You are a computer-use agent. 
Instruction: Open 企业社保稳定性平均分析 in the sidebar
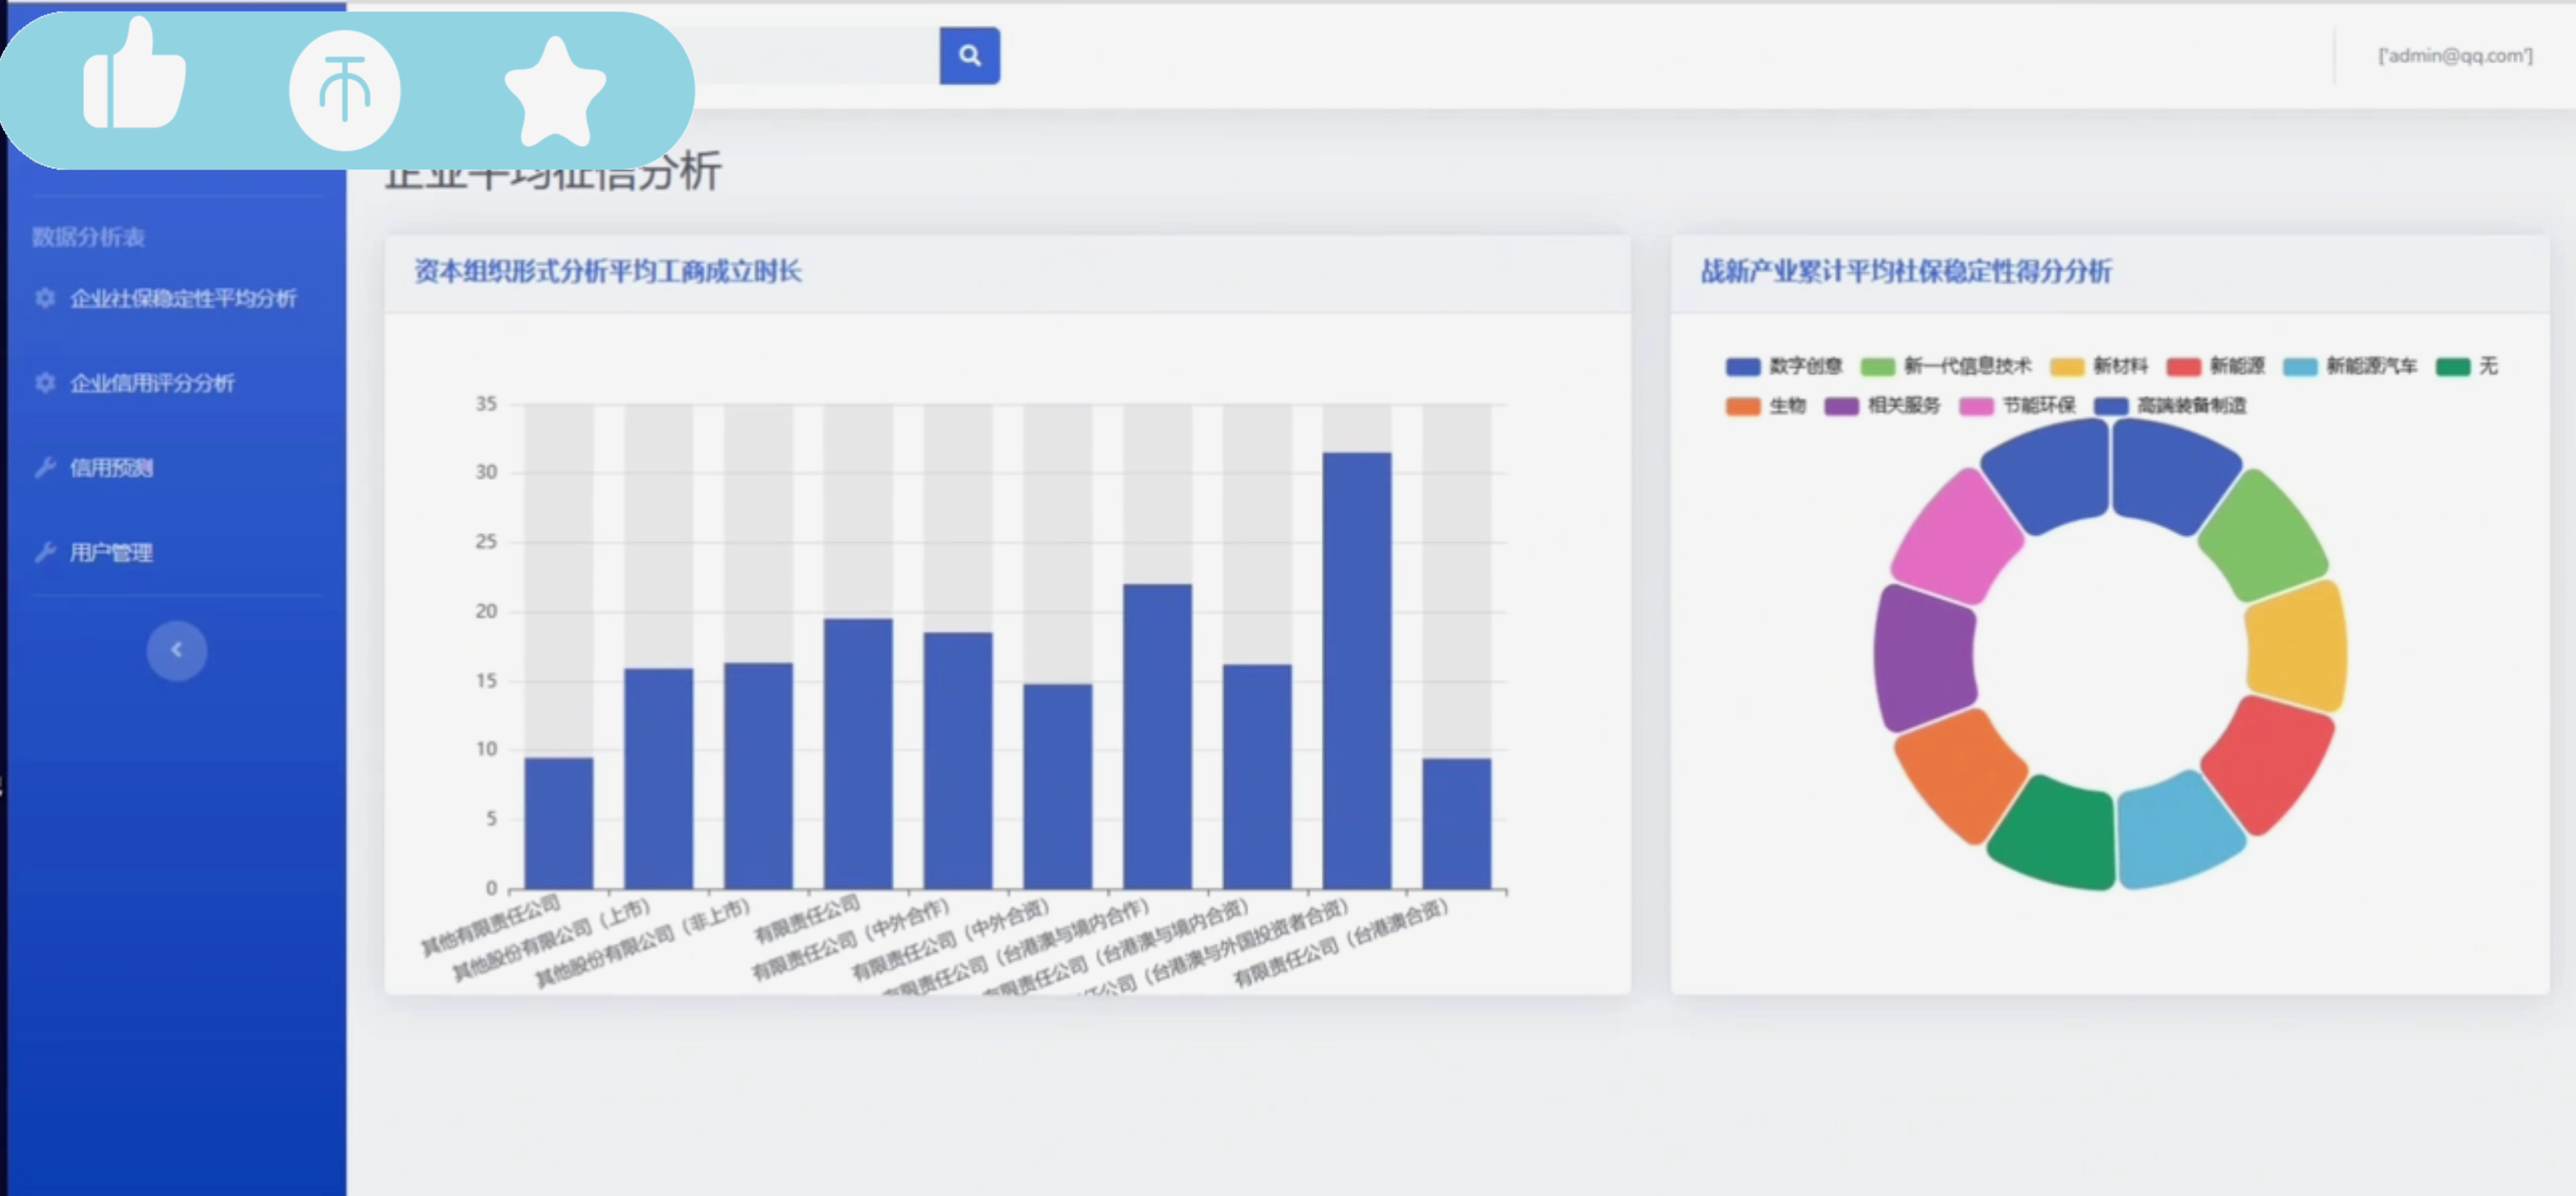tap(183, 298)
